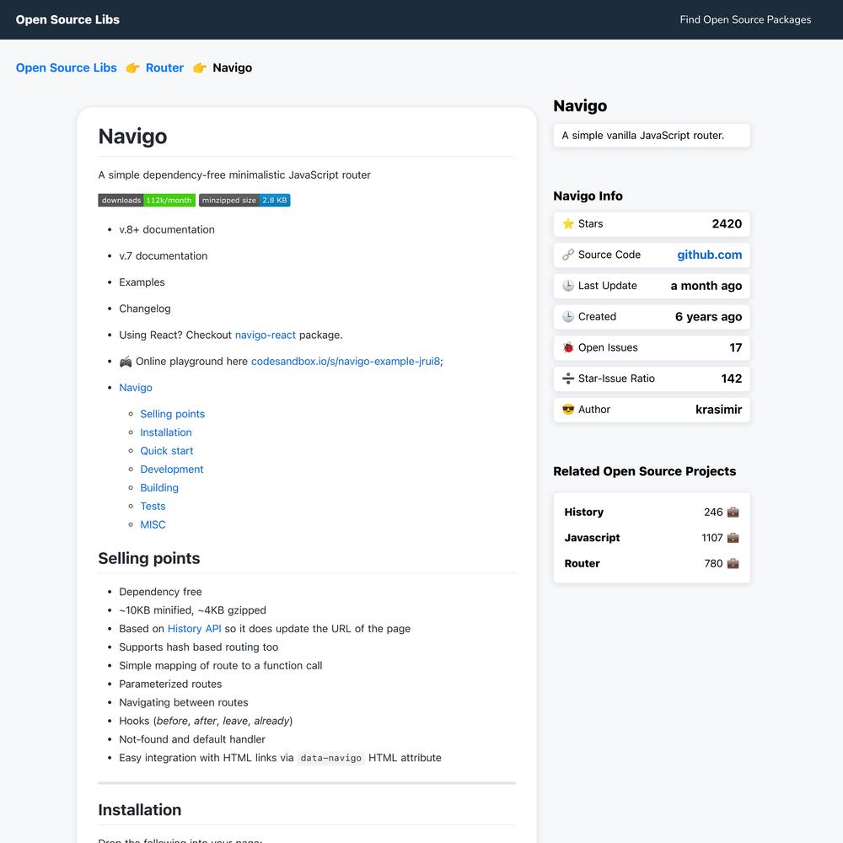Click the 'Dependency free' bullet
The image size is (843, 843).
160,592
